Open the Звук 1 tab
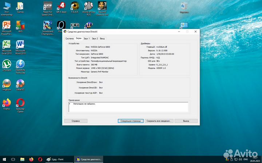Viewport: 262px width, 163px height. point(86,38)
